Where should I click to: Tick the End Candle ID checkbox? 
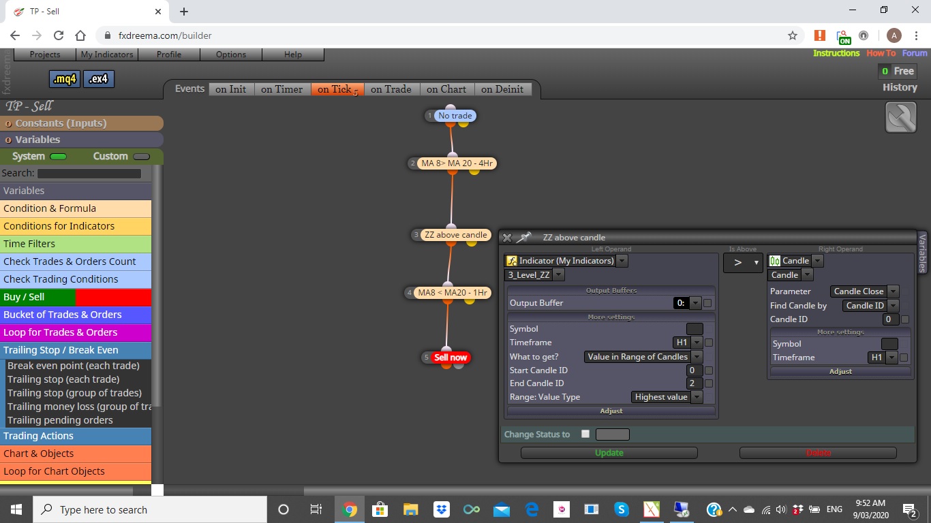(709, 383)
